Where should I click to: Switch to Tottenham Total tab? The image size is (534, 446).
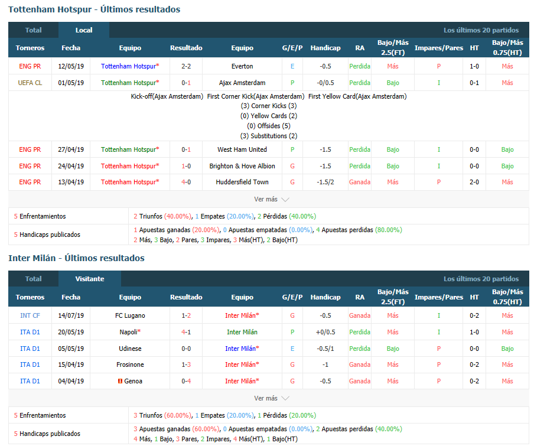33,30
